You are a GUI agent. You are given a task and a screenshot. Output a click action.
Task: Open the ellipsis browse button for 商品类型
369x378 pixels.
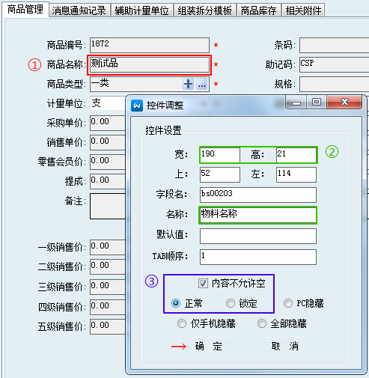(x=201, y=84)
